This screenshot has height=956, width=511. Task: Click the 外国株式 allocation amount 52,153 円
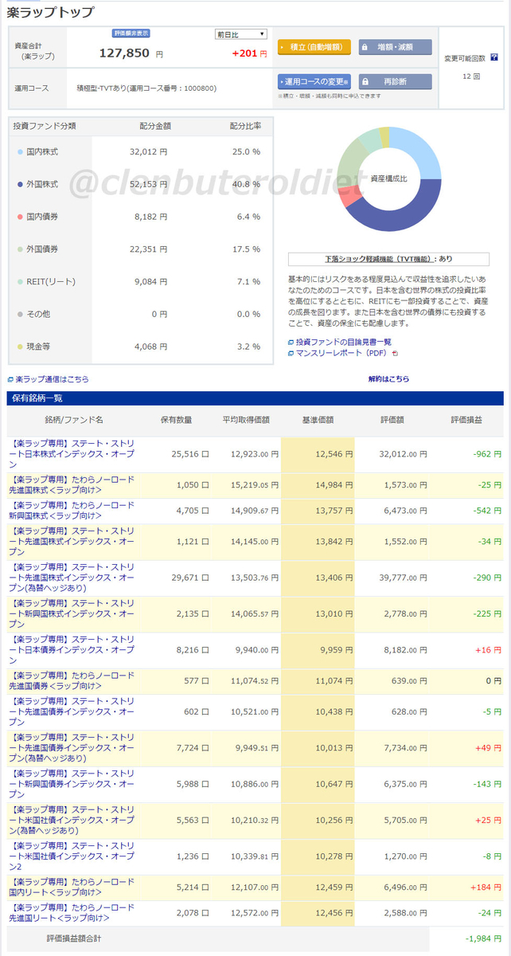coord(148,184)
